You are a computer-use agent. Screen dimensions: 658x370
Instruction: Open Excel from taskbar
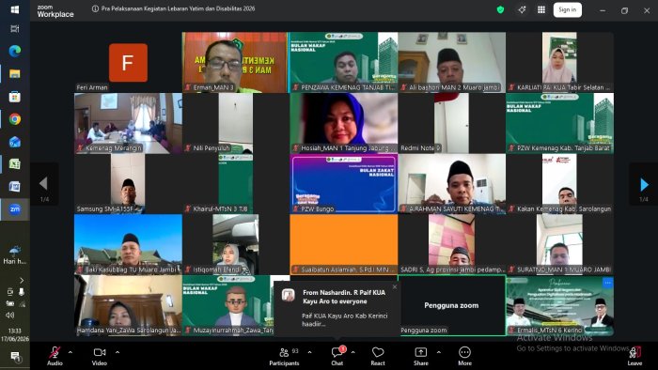tap(15, 164)
